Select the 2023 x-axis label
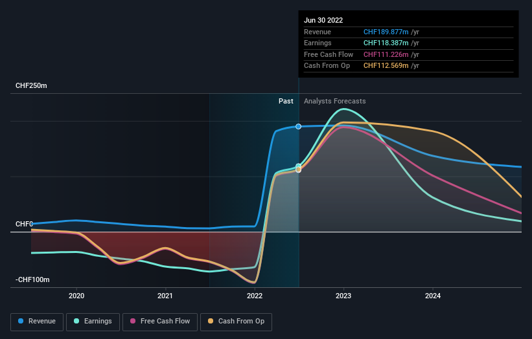 tap(343, 296)
